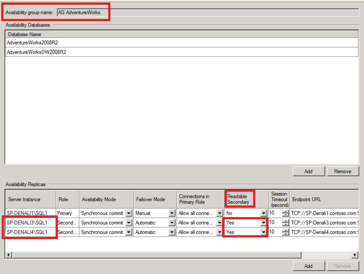Screen dimensions: 364x274
Task: Click the Role column header
Action: 68,199
